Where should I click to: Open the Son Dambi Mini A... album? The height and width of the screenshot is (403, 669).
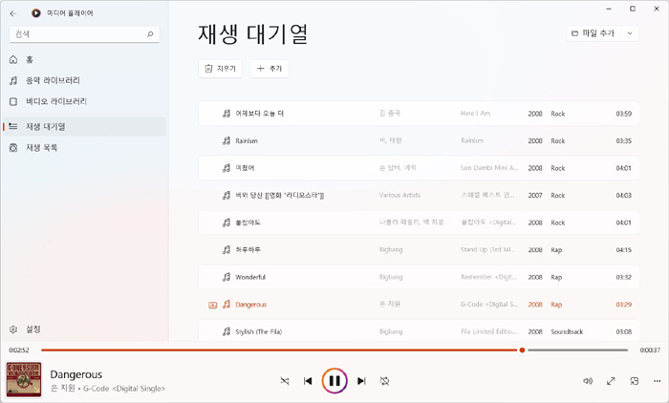[489, 168]
